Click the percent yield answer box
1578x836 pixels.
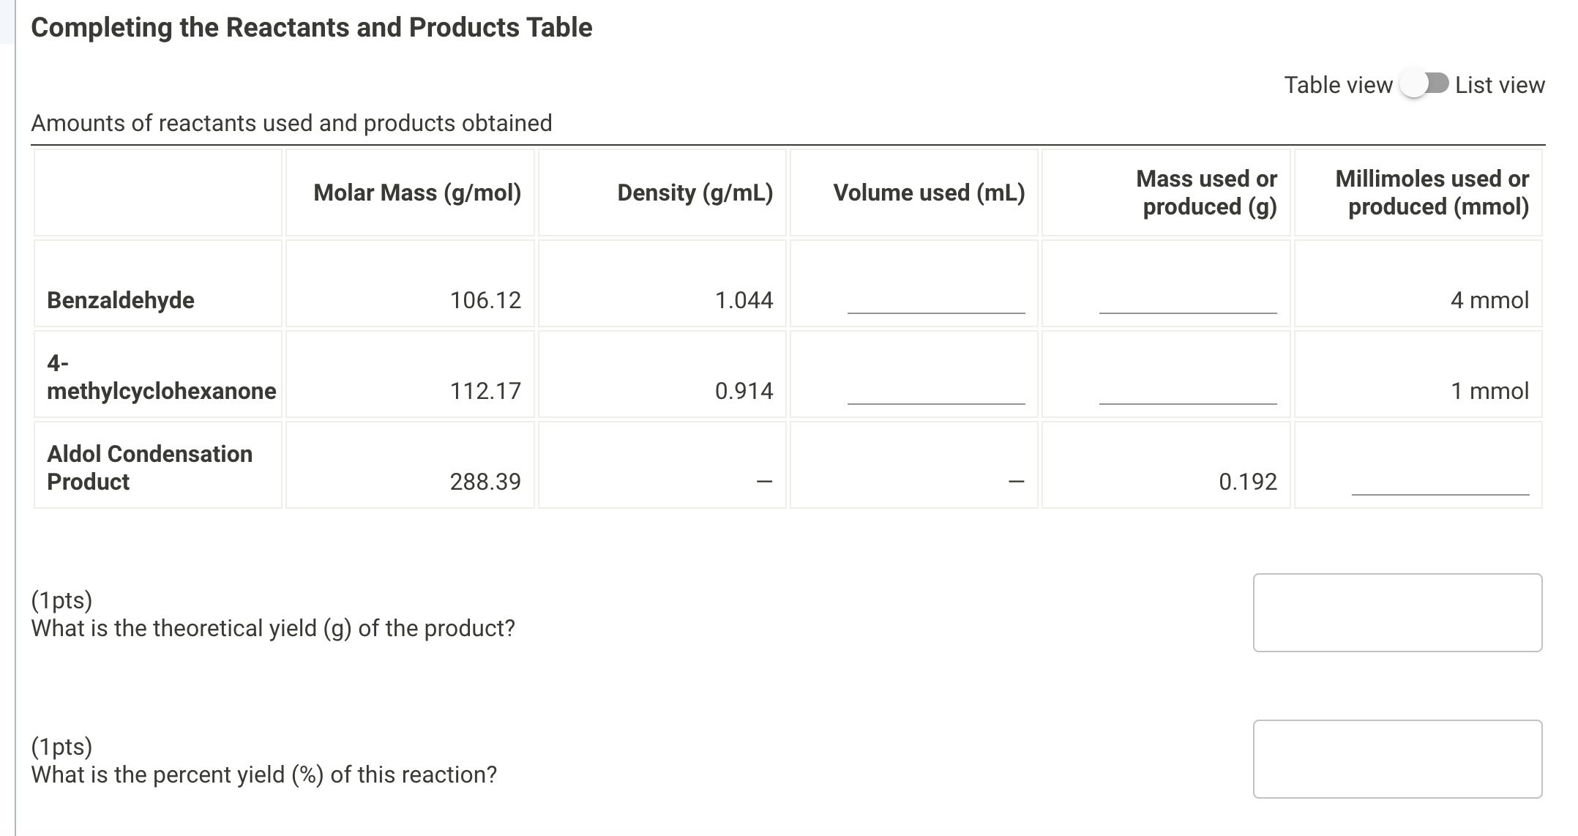pyautogui.click(x=1397, y=759)
